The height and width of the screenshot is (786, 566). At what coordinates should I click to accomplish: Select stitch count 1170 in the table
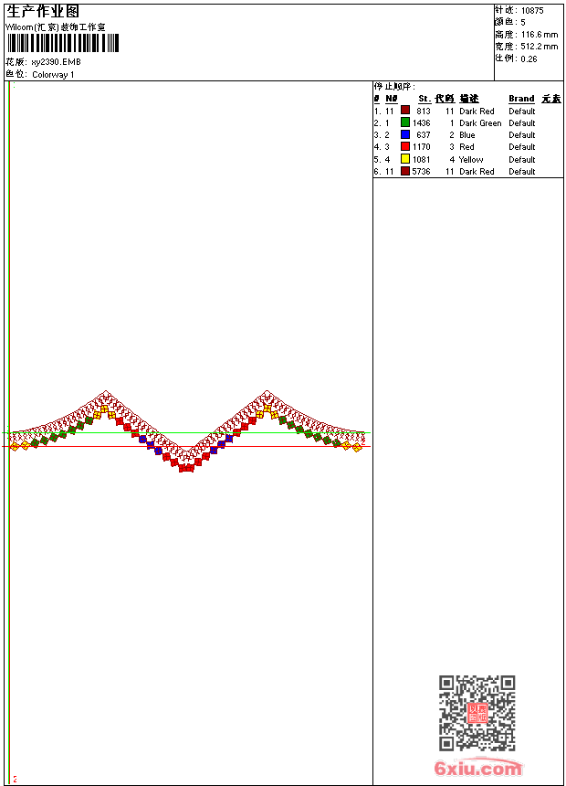(x=421, y=147)
